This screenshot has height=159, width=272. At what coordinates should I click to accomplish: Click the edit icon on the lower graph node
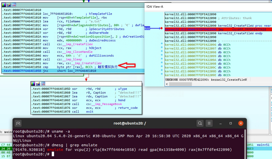pos(38,84)
